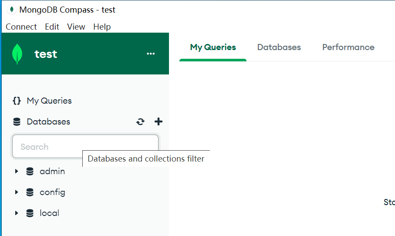This screenshot has width=395, height=236.
Task: Expand the config database tree
Action: [17, 192]
